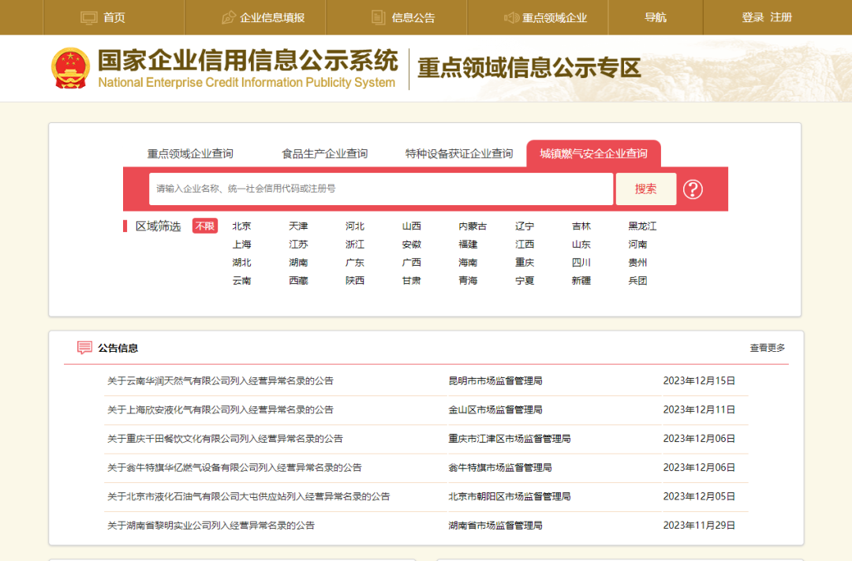Viewport: 852px width, 561px height.
Task: Click the pencil icon for enterprise info filing
Action: pyautogui.click(x=229, y=17)
